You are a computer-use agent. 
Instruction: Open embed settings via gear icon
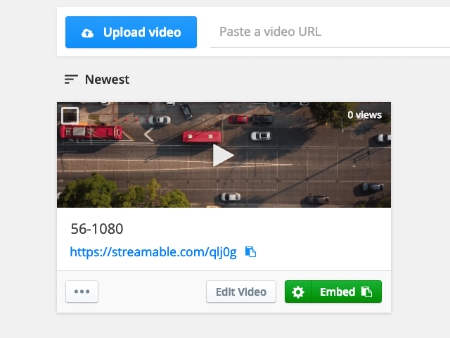[x=298, y=292]
